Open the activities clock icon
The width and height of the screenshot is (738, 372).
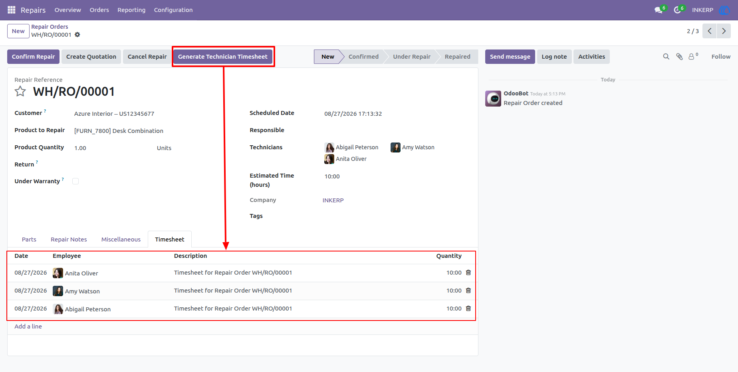(x=677, y=10)
